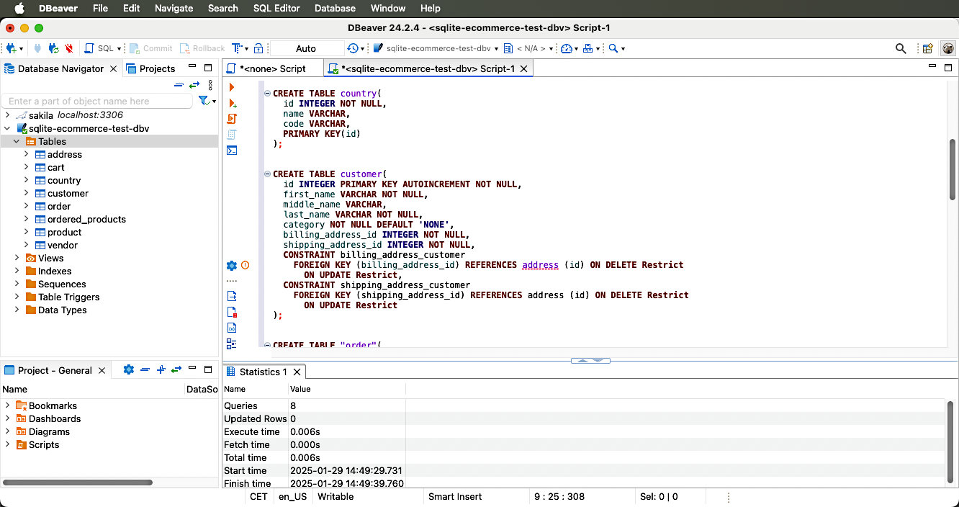This screenshot has height=507, width=959.
Task: Click the Rollback button
Action: (x=202, y=48)
